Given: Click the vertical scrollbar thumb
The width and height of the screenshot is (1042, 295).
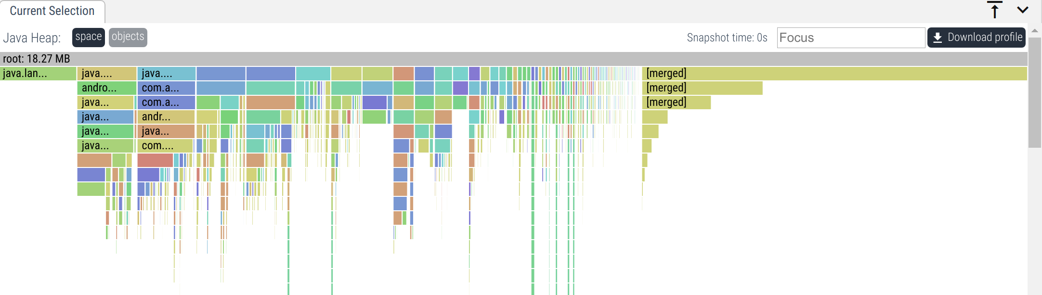Looking at the screenshot, I should (x=1034, y=91).
